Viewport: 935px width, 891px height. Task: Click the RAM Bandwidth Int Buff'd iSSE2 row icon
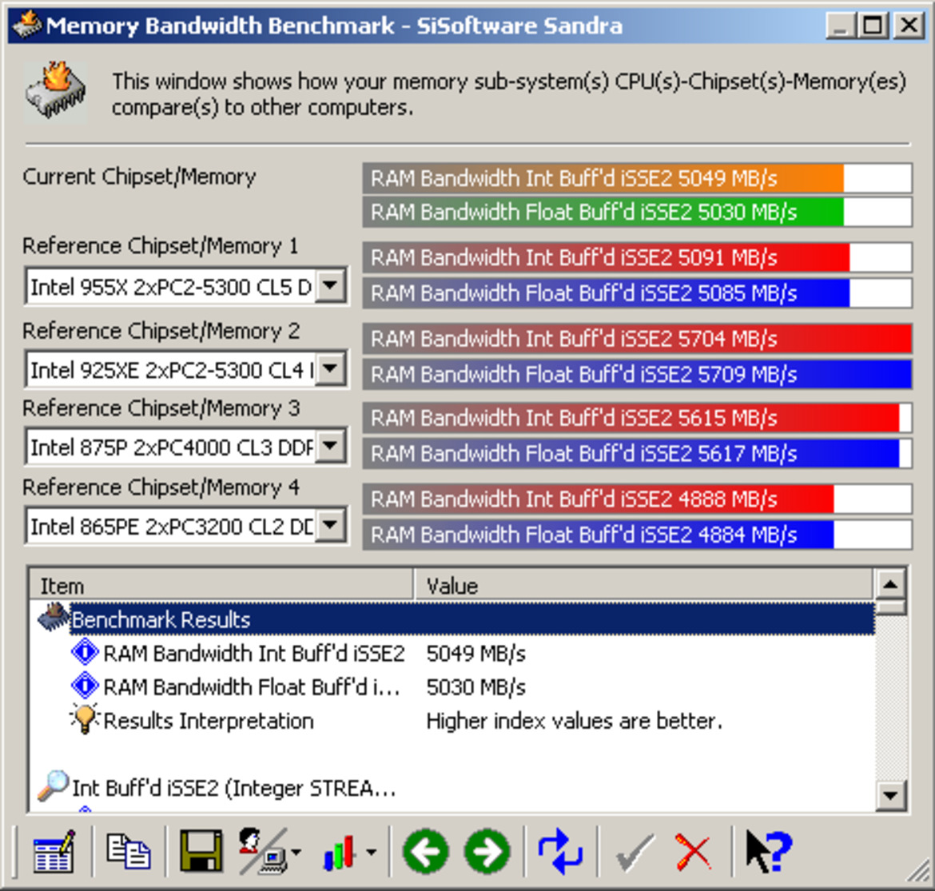pyautogui.click(x=85, y=652)
